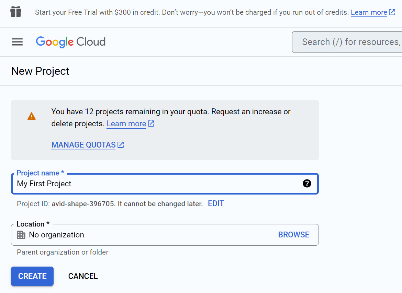Click the Google Cloud logo
This screenshot has height=293, width=402.
point(71,42)
